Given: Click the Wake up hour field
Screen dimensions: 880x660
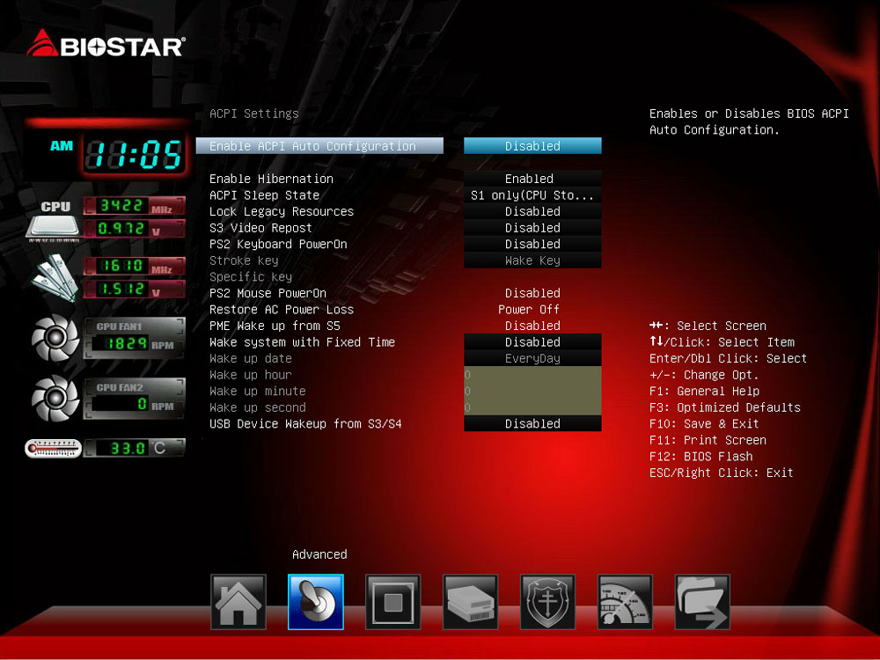Looking at the screenshot, I should (x=532, y=375).
